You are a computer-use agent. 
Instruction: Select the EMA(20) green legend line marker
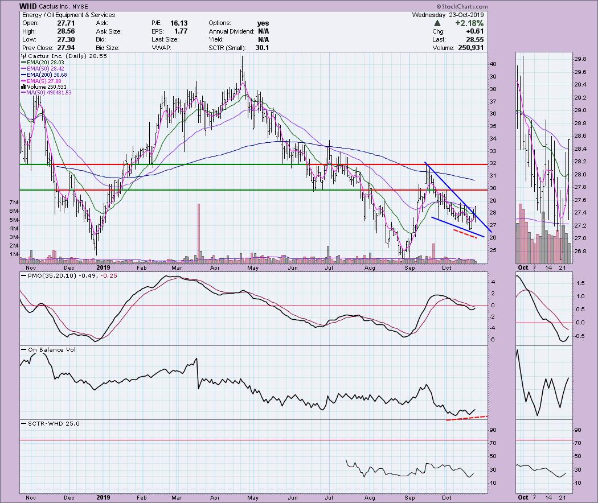click(x=24, y=63)
